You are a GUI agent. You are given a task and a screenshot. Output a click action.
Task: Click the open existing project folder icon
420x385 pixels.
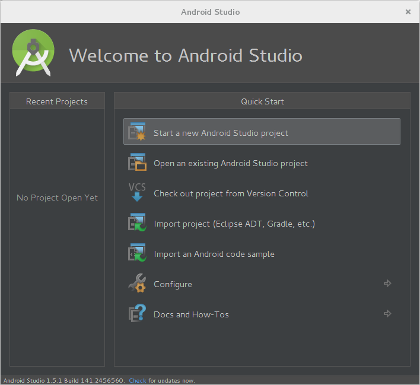137,162
